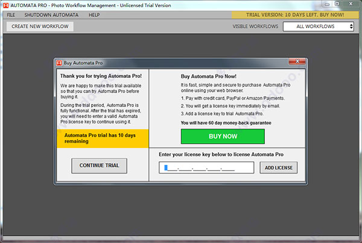Minimize the Automata Pro main window
The height and width of the screenshot is (243, 362).
coord(327,4)
